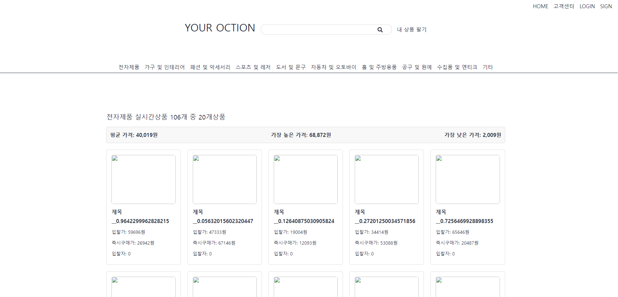Click SIGN in the top right
This screenshot has height=297, width=618.
point(606,6)
